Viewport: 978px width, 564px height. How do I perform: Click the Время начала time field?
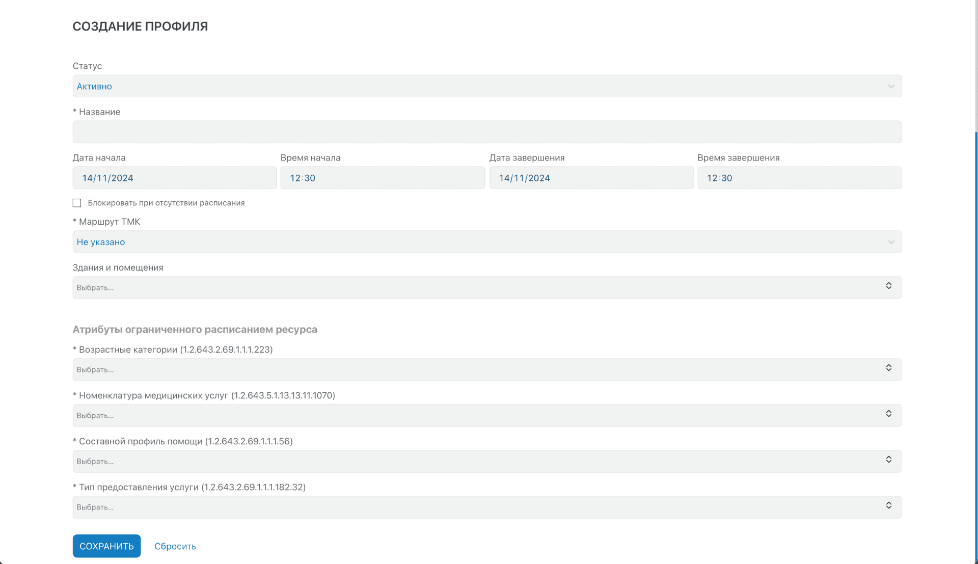tap(382, 178)
